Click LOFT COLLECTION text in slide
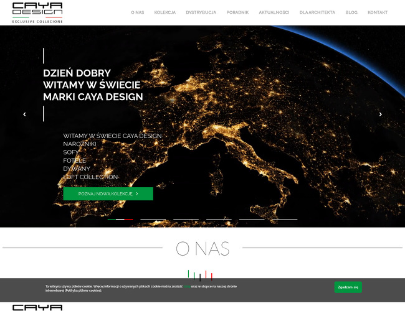Viewport: 405px width, 311px height. (x=90, y=177)
